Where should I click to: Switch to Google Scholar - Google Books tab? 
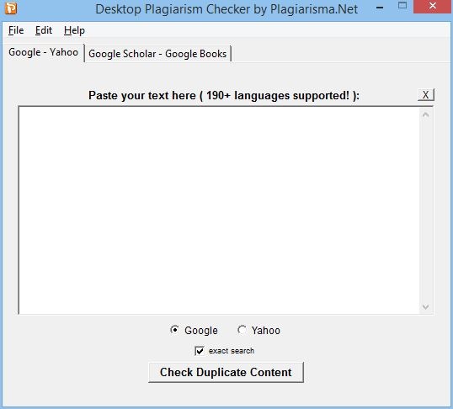[157, 54]
